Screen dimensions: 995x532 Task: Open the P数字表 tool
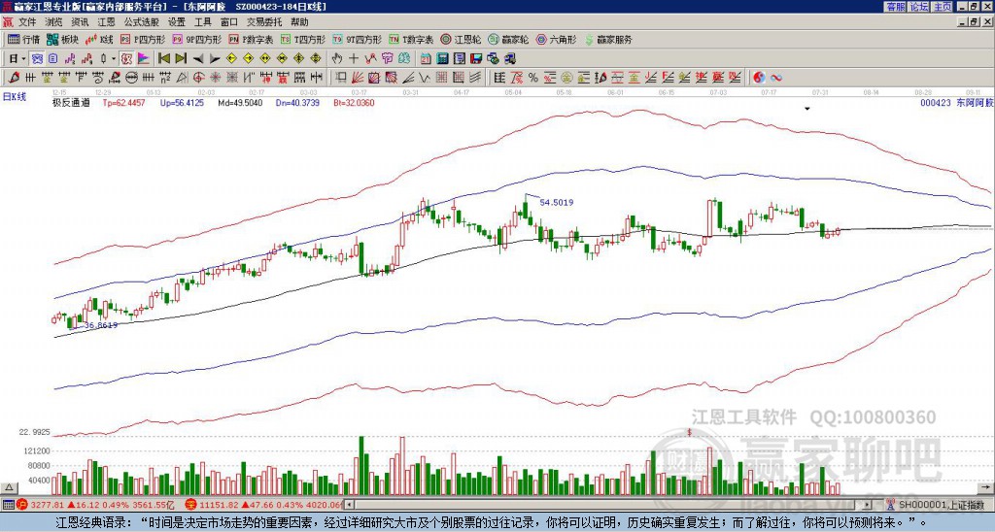pos(252,39)
